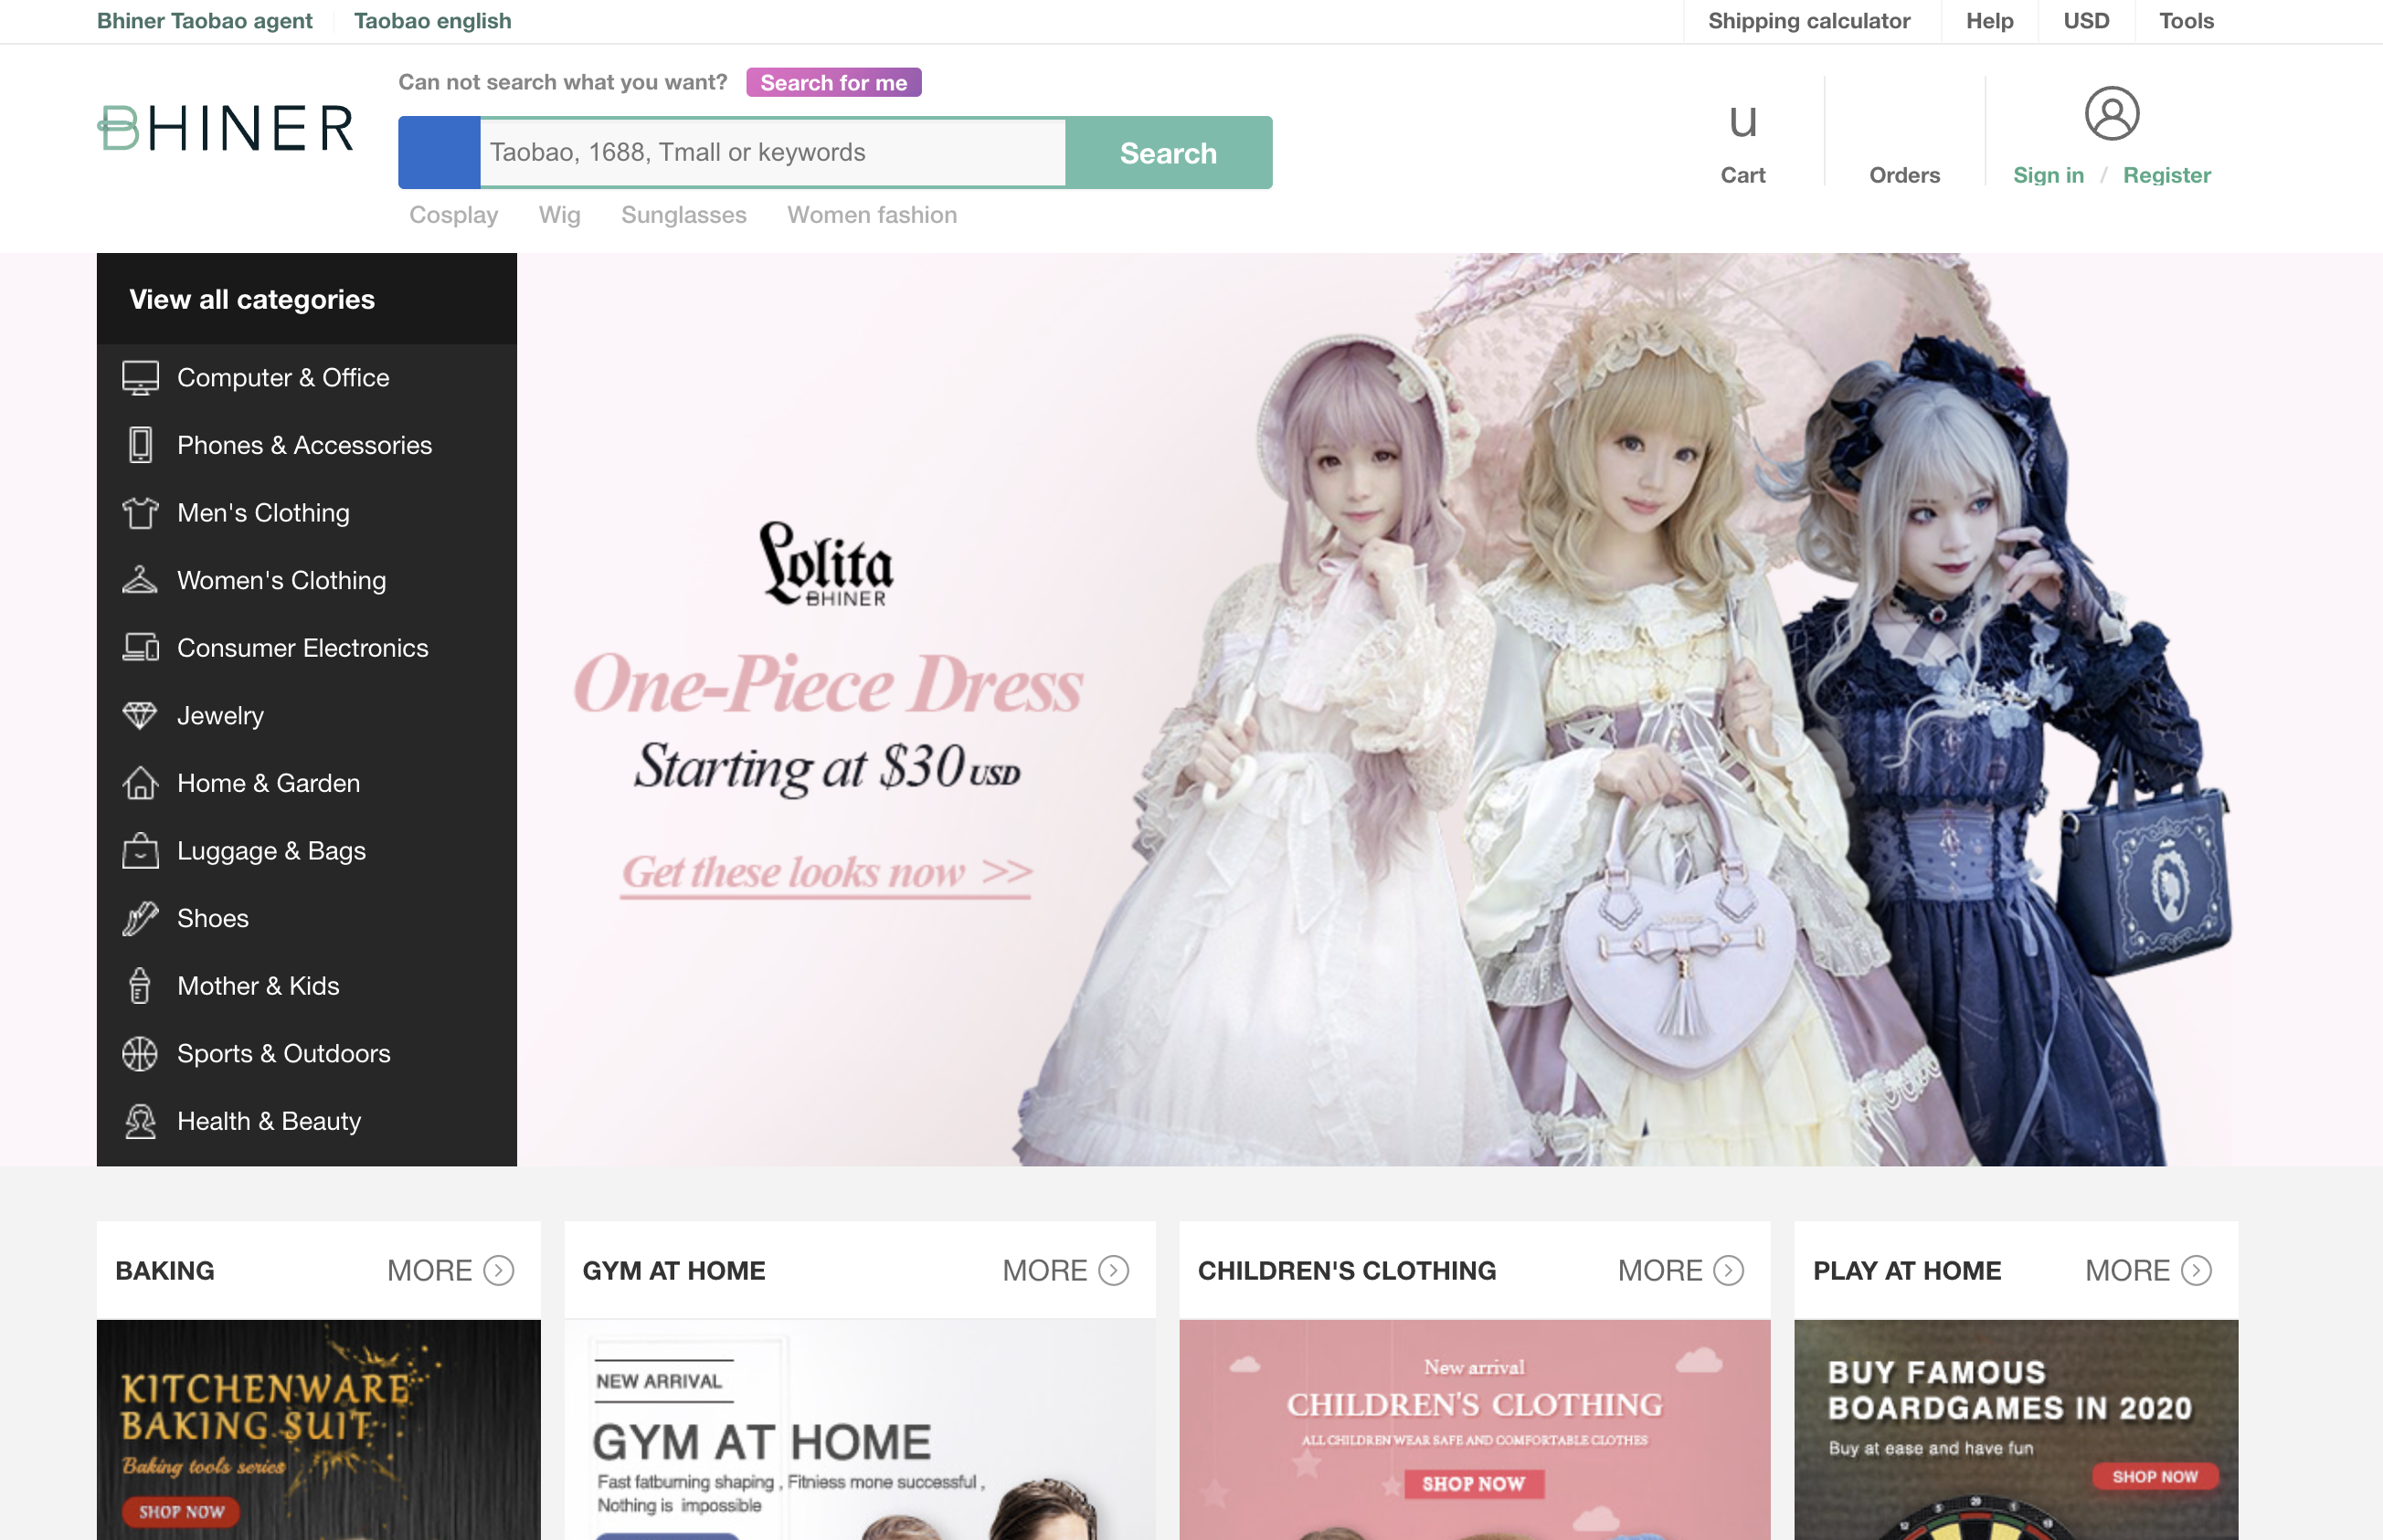The width and height of the screenshot is (2383, 1540).
Task: Click the Consumer Electronics devices icon
Action: (x=140, y=648)
